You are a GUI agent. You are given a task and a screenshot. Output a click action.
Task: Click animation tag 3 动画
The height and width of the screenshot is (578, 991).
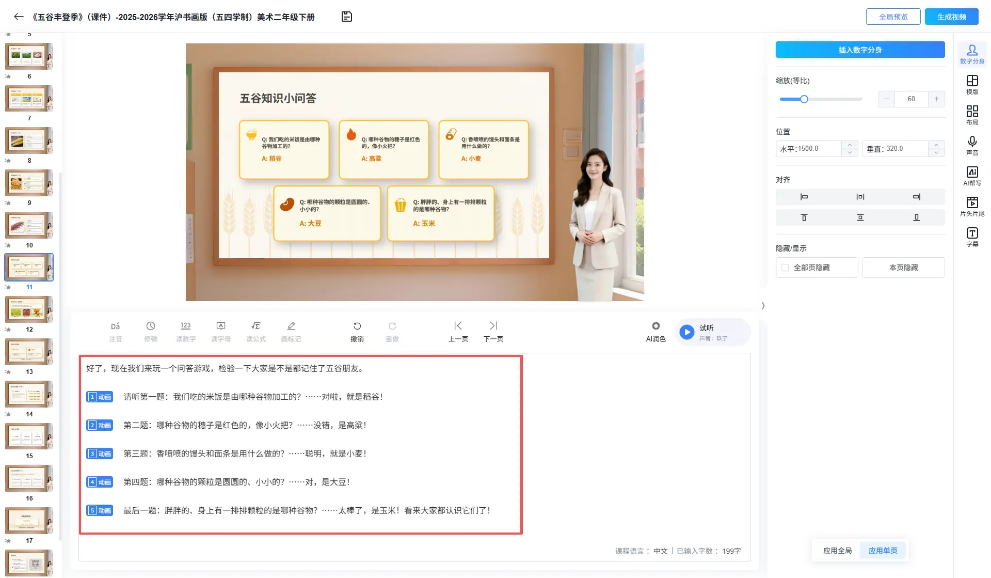click(x=100, y=454)
